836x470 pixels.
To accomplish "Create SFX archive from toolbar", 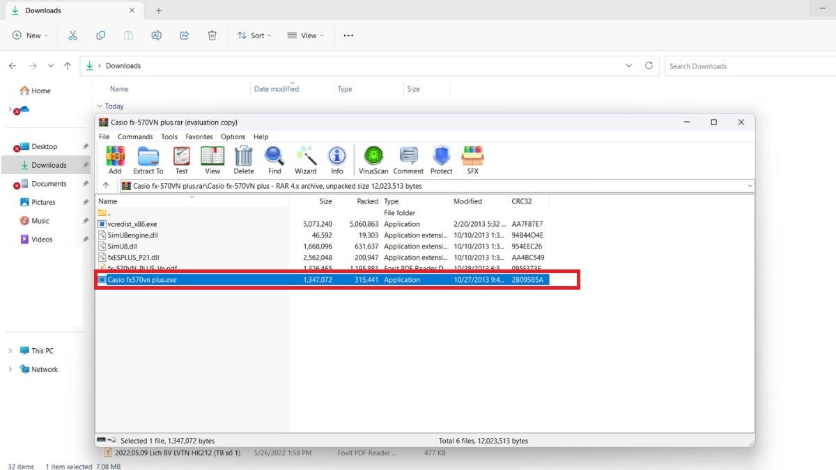I will [472, 160].
